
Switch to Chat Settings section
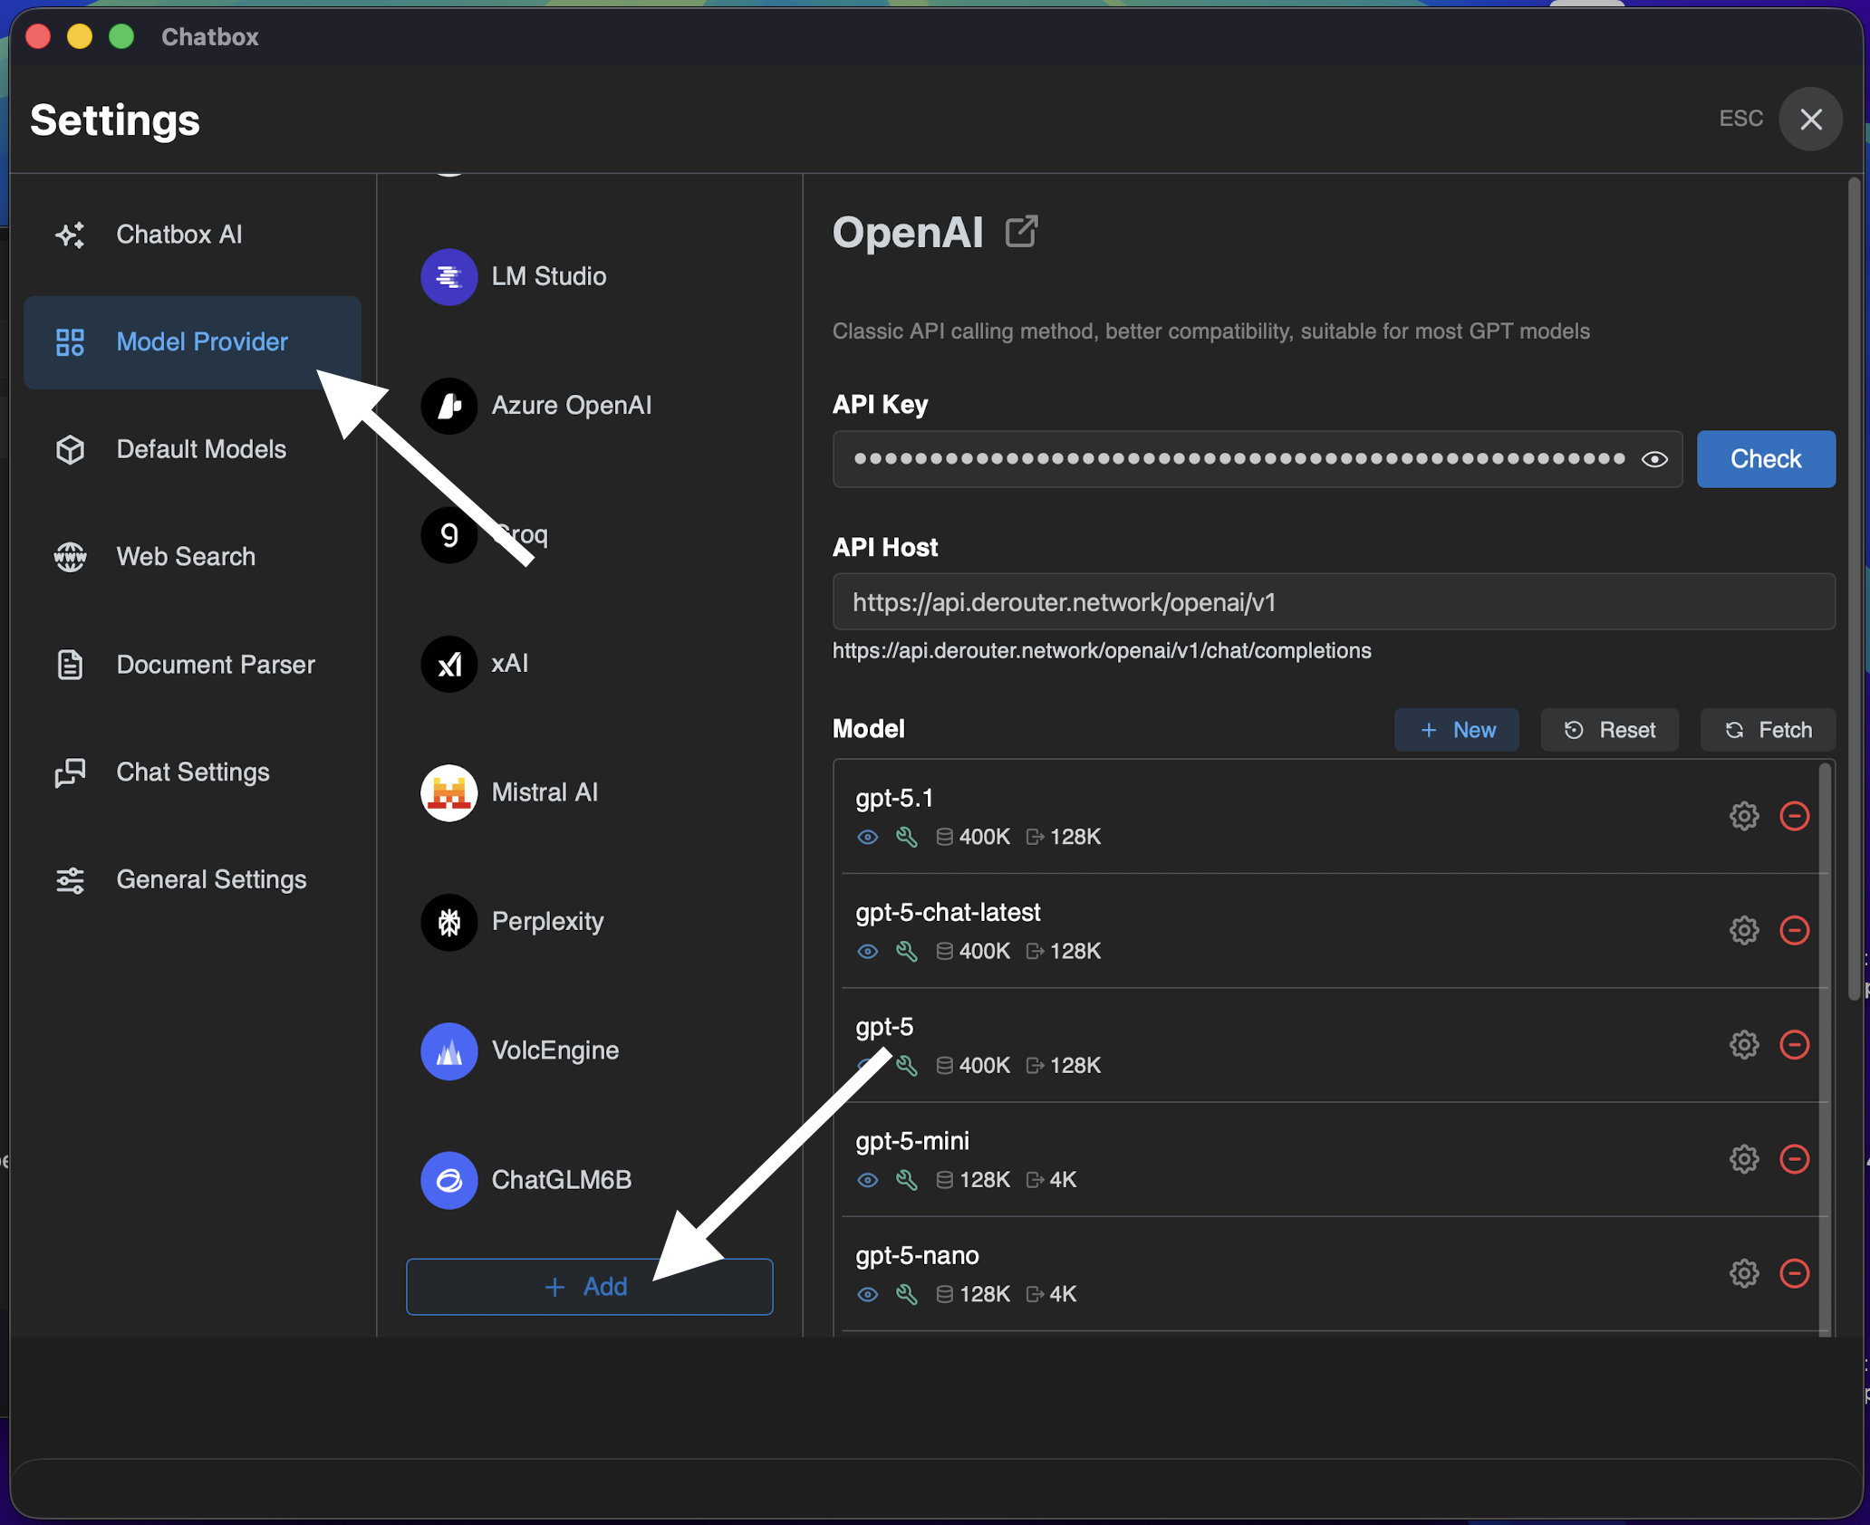point(192,772)
